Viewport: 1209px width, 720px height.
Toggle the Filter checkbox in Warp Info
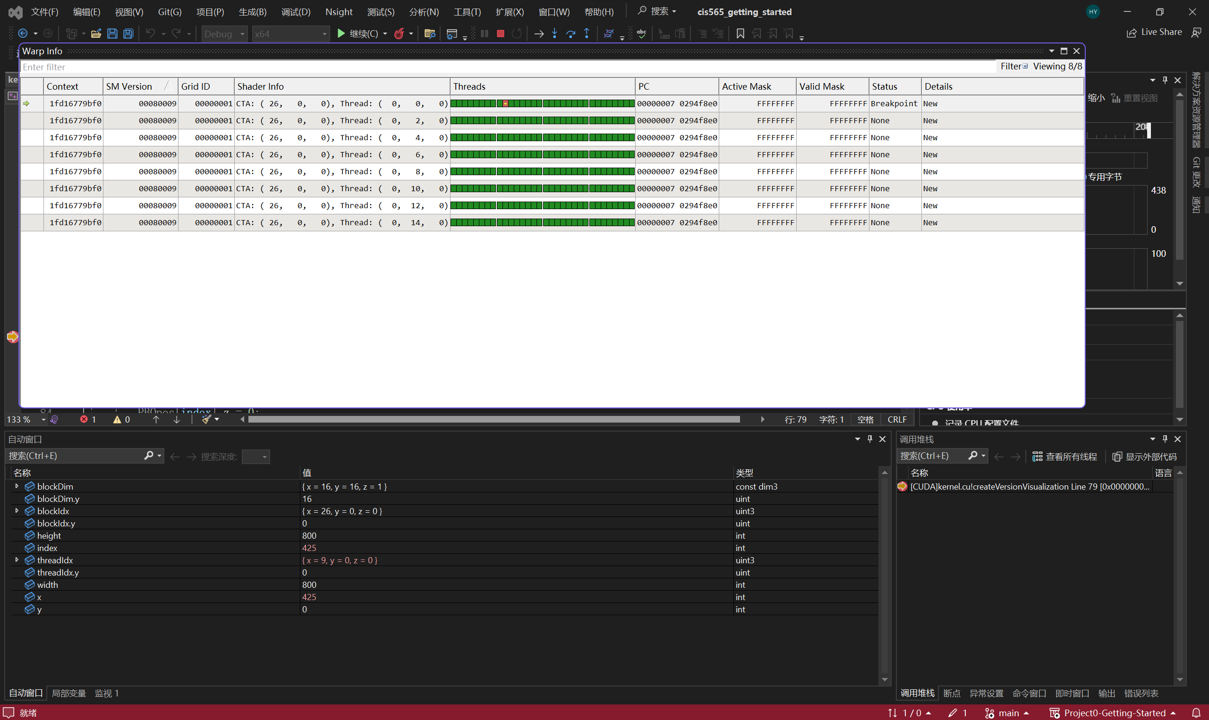(x=1025, y=67)
